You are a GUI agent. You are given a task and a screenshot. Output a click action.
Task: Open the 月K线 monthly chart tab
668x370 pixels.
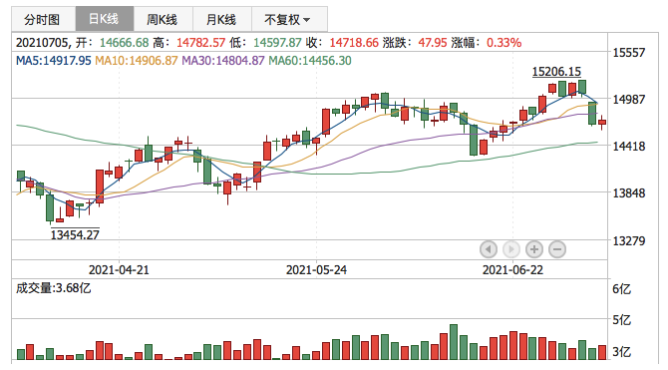pos(222,19)
